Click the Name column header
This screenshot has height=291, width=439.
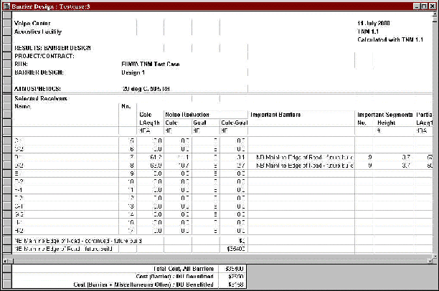[x=22, y=106]
